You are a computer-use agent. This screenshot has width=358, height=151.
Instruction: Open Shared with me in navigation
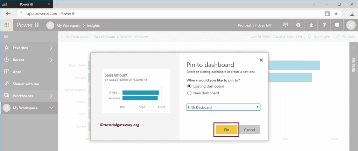(29, 84)
